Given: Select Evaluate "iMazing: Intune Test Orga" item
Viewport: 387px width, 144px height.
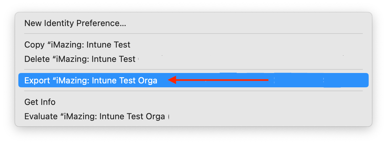Looking at the screenshot, I should click(x=95, y=116).
